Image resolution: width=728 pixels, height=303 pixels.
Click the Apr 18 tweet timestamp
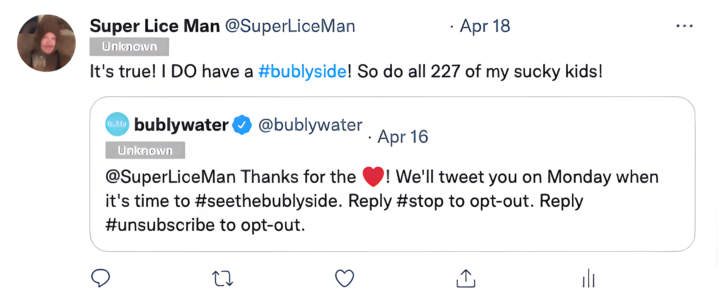click(x=485, y=26)
